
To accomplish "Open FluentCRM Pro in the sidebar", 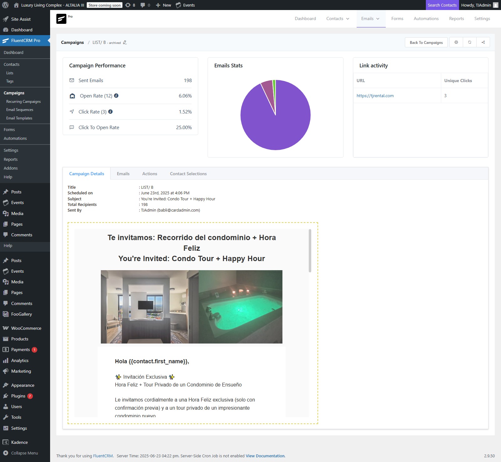I will (x=25, y=40).
